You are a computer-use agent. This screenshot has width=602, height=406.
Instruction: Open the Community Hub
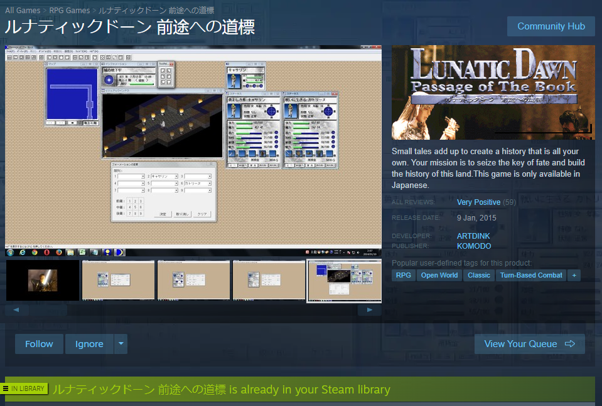[551, 26]
